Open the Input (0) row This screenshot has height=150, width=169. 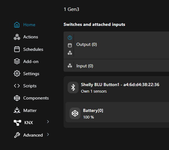click(x=116, y=65)
